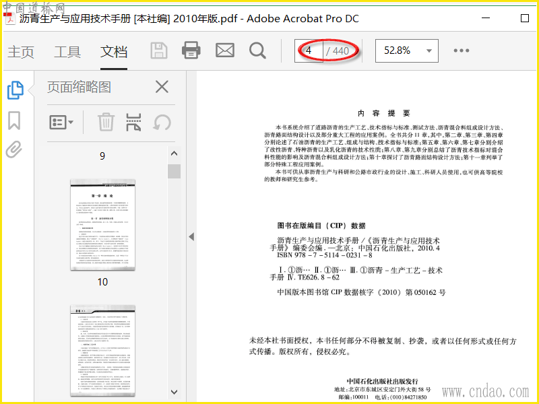Click the page number field showing 4
Image resolution: width=539 pixels, height=404 pixels.
309,51
